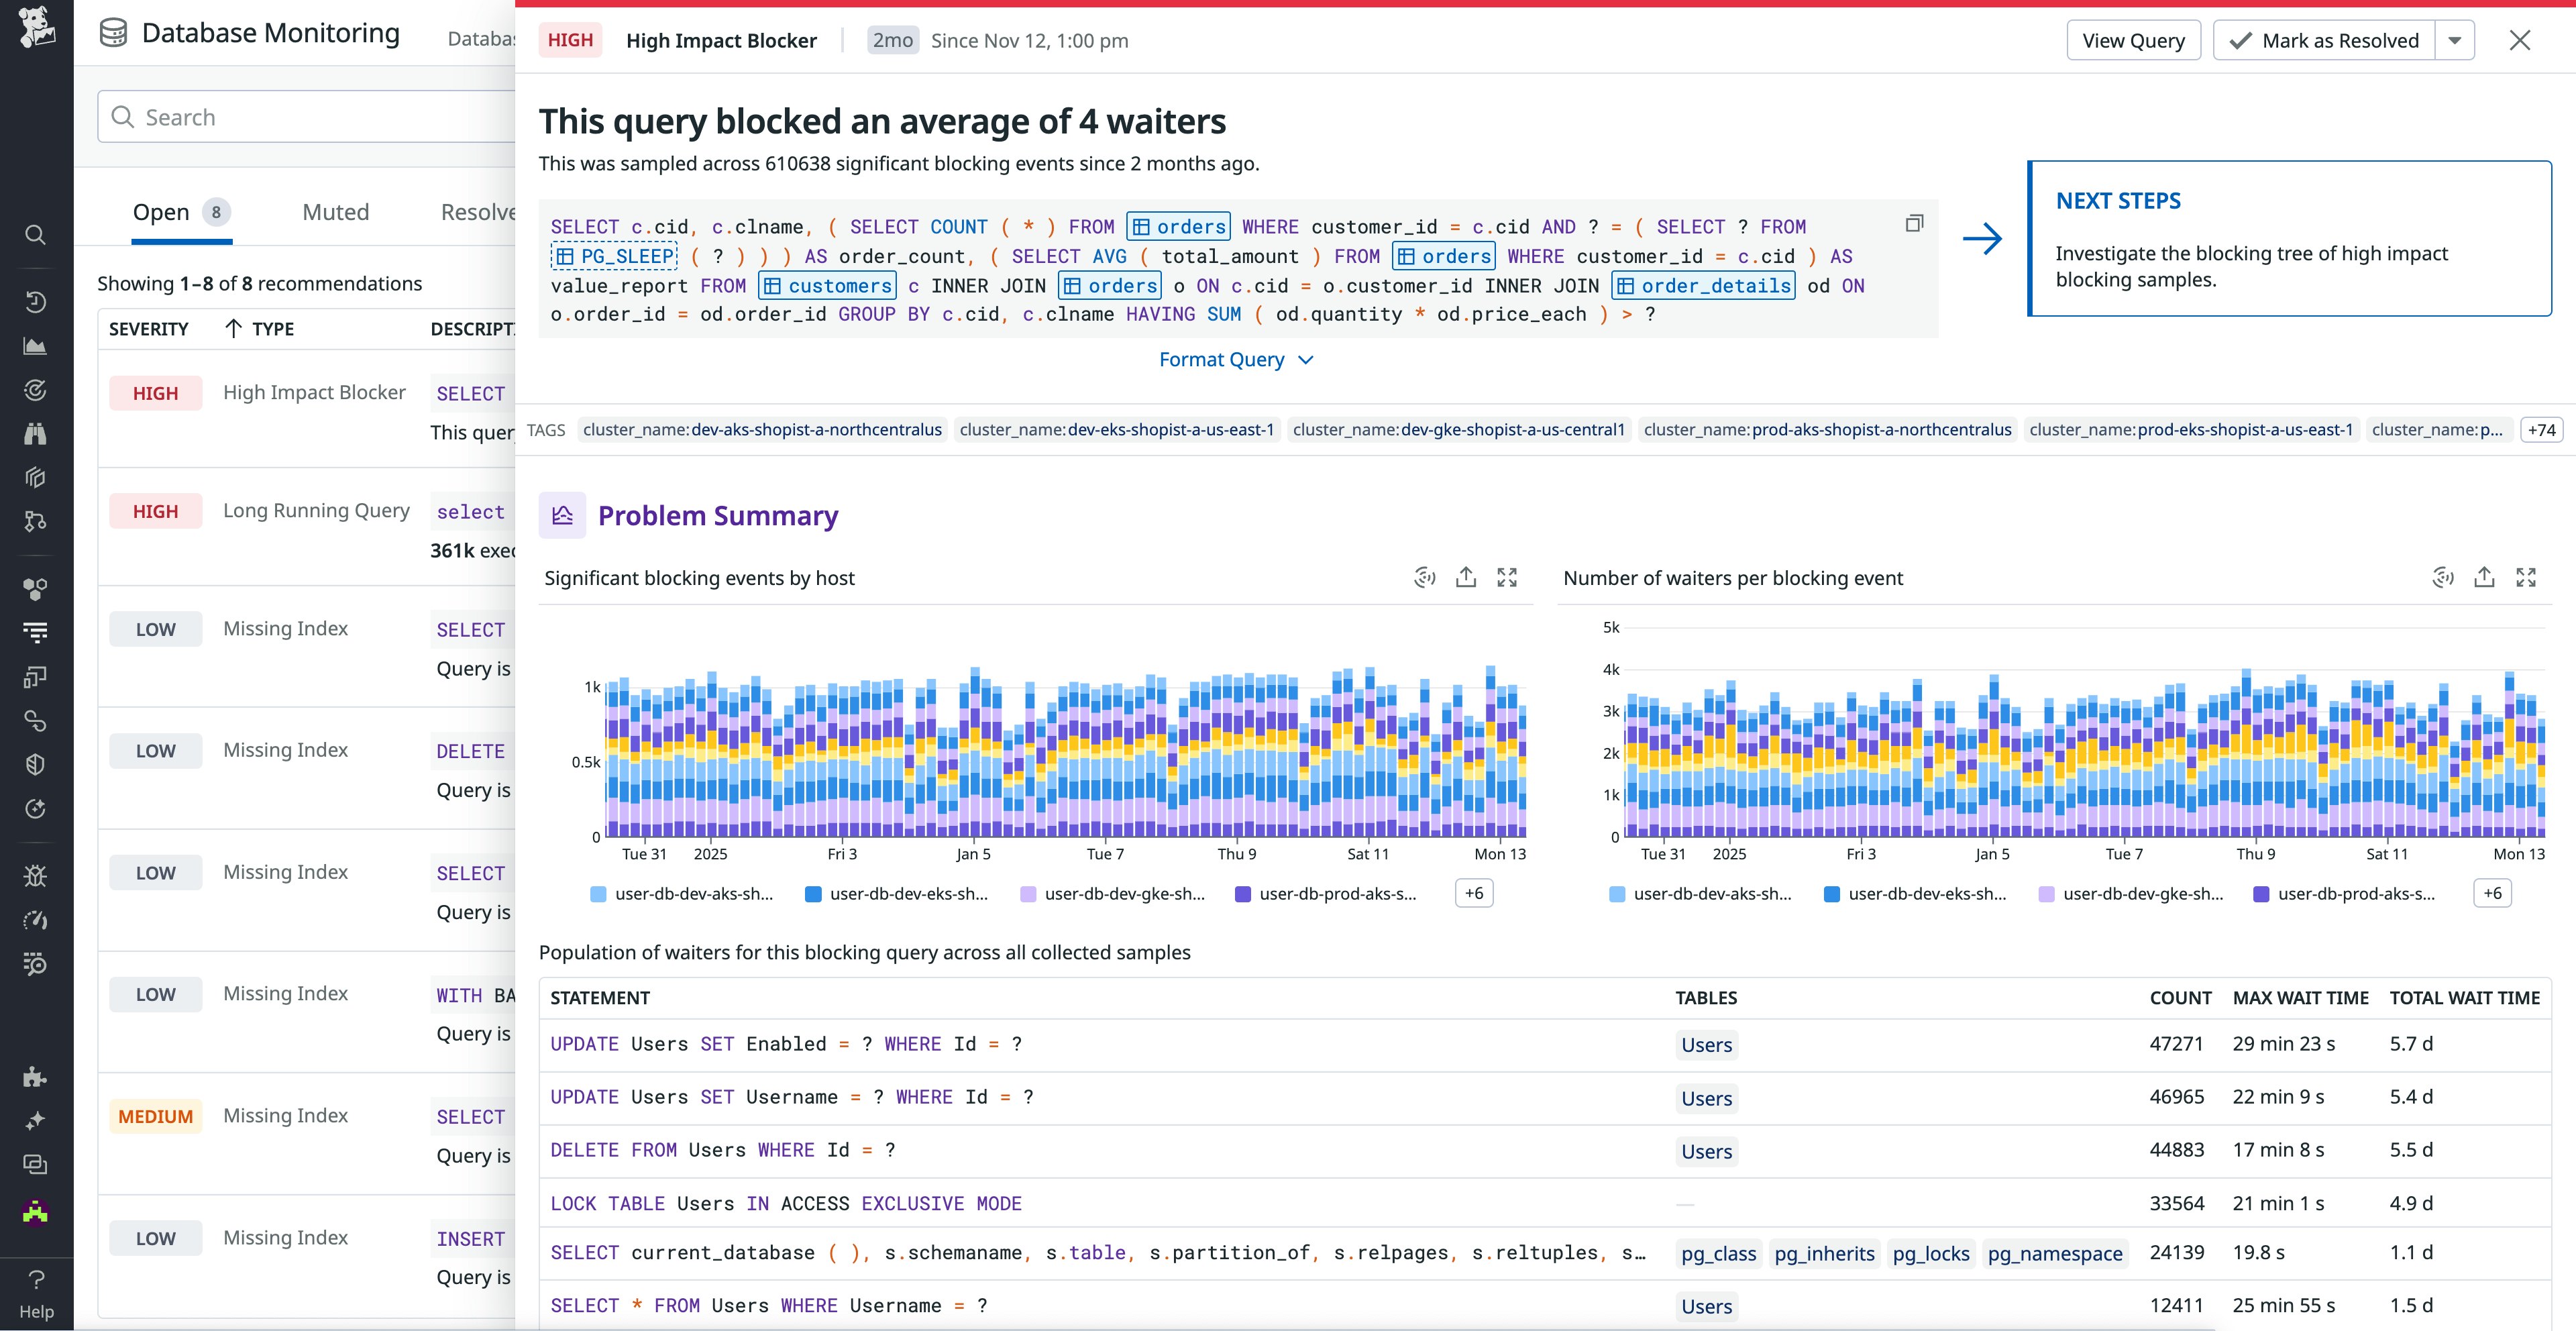Image resolution: width=2576 pixels, height=1331 pixels.
Task: Click the View Query button
Action: (x=2133, y=41)
